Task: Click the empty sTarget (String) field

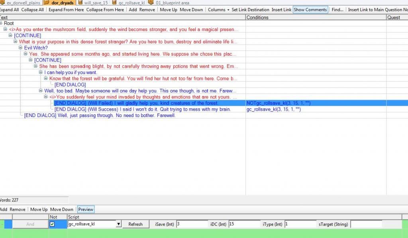Action: tap(366, 224)
